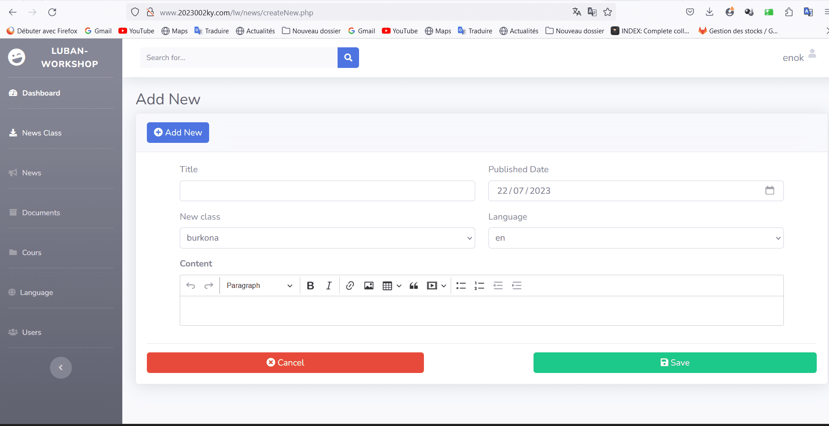This screenshot has width=829, height=426.
Task: Open the Paragraph heading style dropdown
Action: tap(259, 286)
